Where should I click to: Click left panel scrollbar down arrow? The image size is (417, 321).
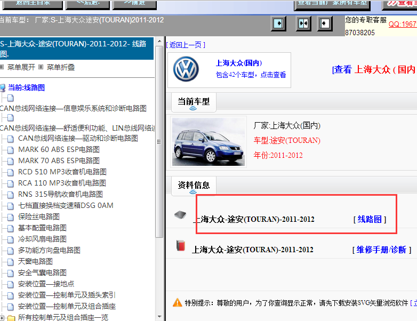(x=159, y=317)
